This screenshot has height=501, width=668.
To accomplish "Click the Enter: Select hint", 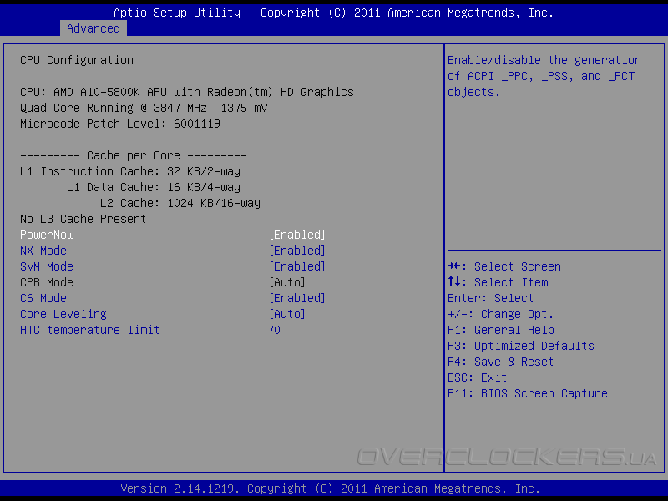I will 490,298.
